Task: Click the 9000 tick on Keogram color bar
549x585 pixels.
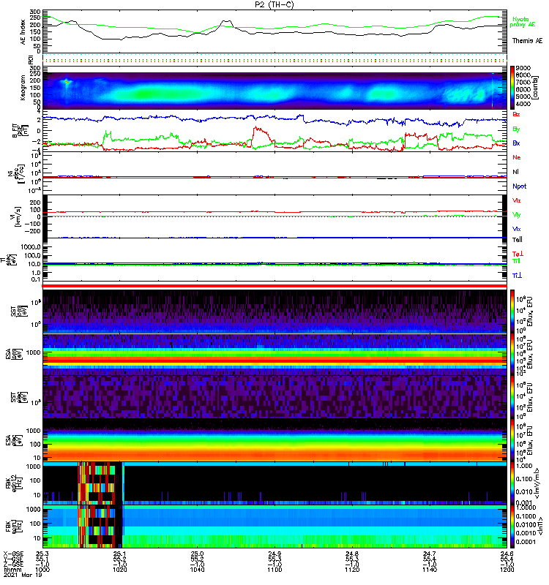Action: pyautogui.click(x=523, y=68)
